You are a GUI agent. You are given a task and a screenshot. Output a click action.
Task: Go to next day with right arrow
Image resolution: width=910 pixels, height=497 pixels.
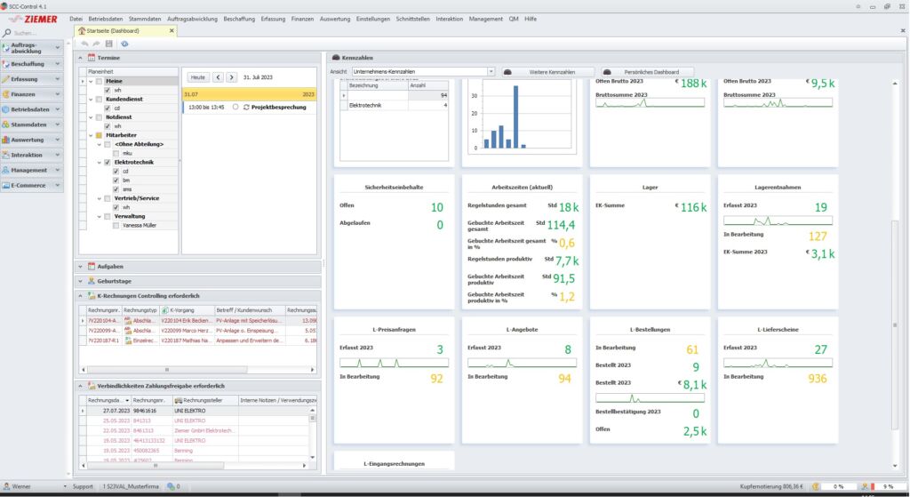click(231, 77)
